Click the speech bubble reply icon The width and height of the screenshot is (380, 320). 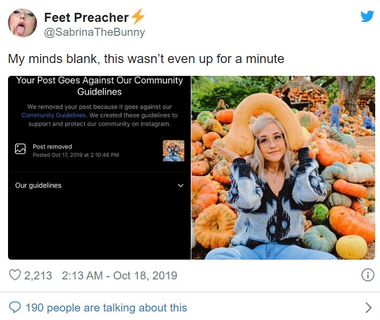pos(15,307)
